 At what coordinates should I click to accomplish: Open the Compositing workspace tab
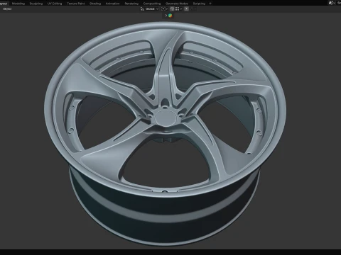click(152, 4)
